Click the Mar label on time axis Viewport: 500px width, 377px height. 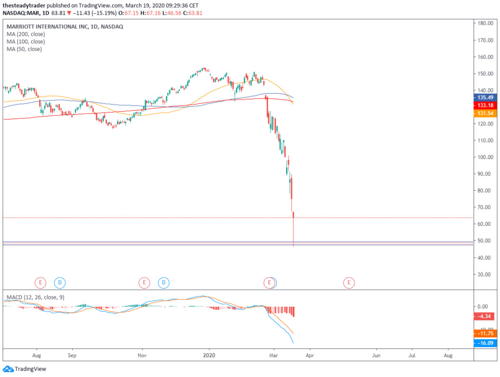[x=273, y=356]
